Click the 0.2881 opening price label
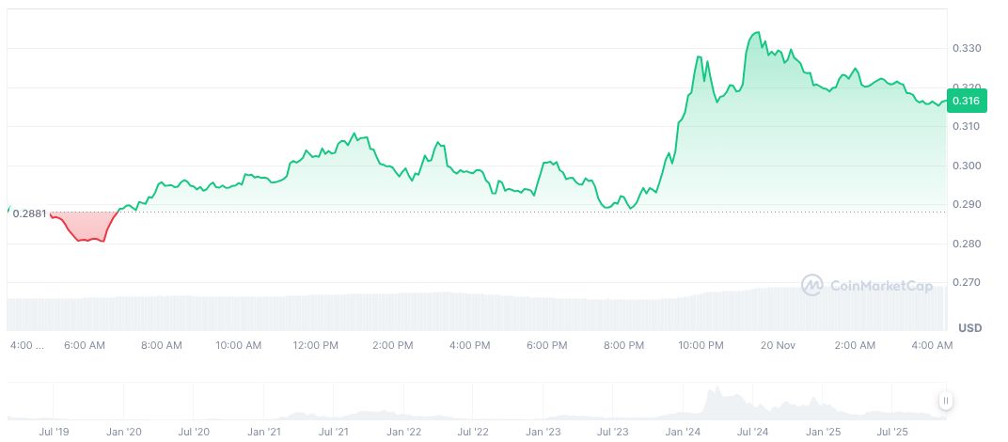1008x442 pixels. point(29,213)
